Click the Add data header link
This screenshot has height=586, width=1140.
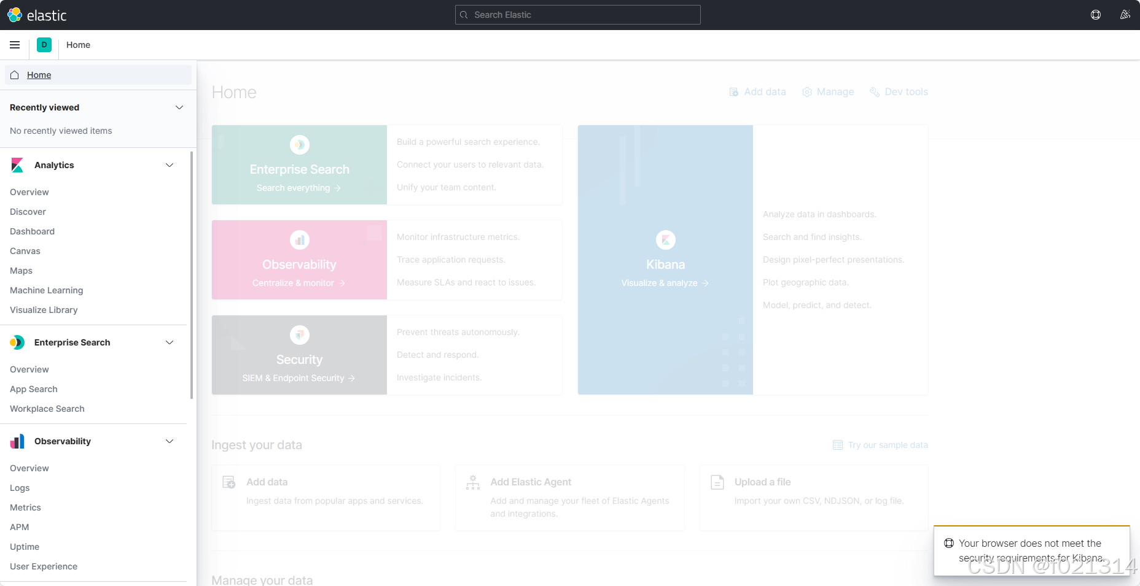(x=757, y=92)
